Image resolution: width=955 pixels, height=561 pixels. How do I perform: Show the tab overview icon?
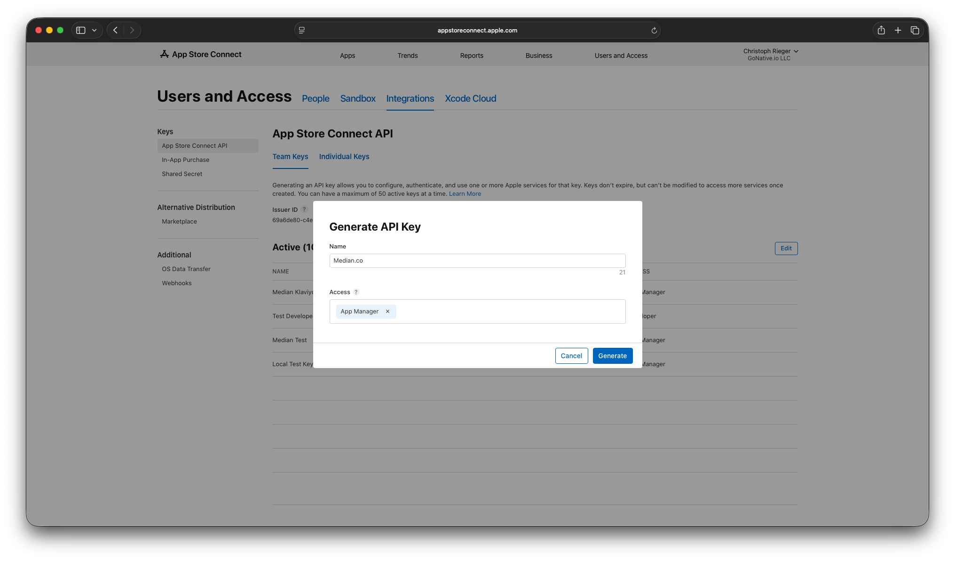915,30
